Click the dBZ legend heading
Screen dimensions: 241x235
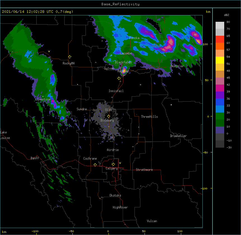tap(226, 15)
